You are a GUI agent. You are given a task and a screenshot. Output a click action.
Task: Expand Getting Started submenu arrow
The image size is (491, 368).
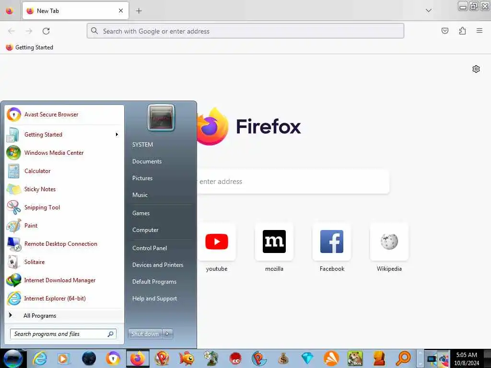point(117,135)
